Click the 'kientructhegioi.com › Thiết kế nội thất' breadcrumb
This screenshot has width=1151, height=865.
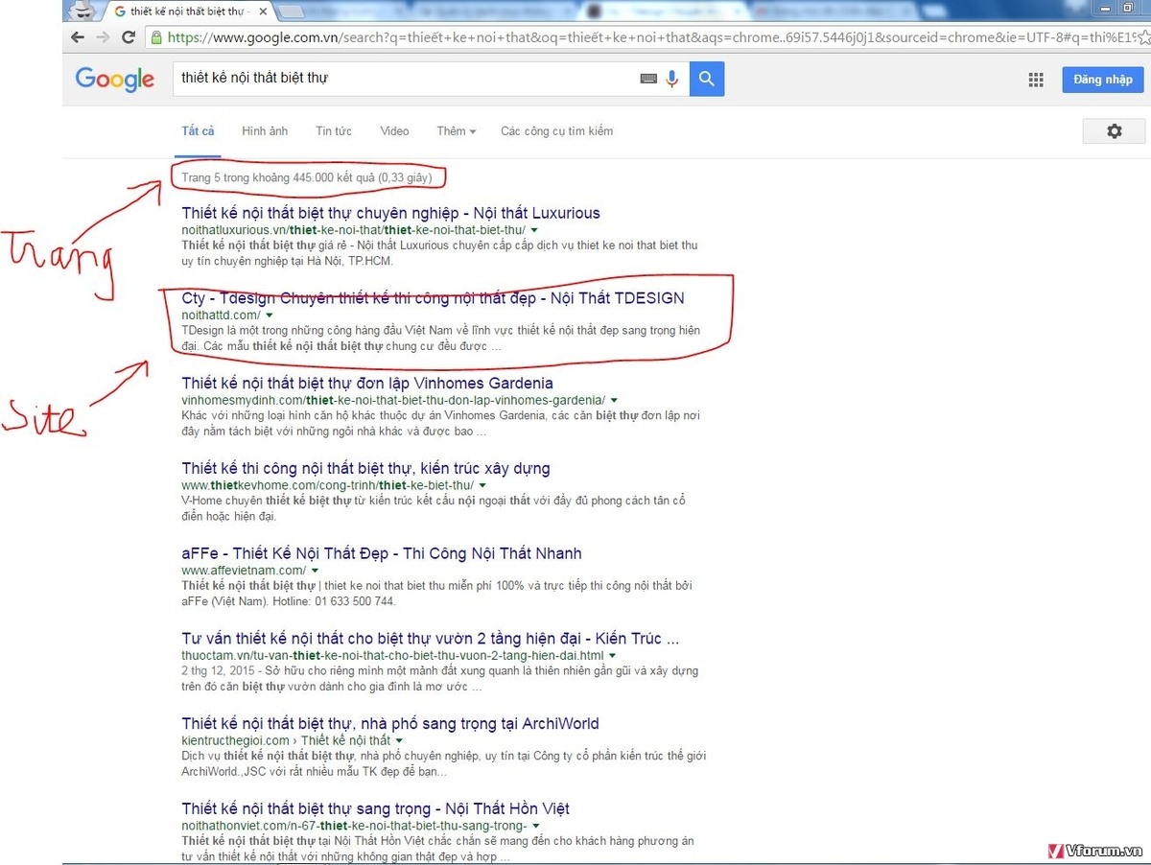click(286, 741)
